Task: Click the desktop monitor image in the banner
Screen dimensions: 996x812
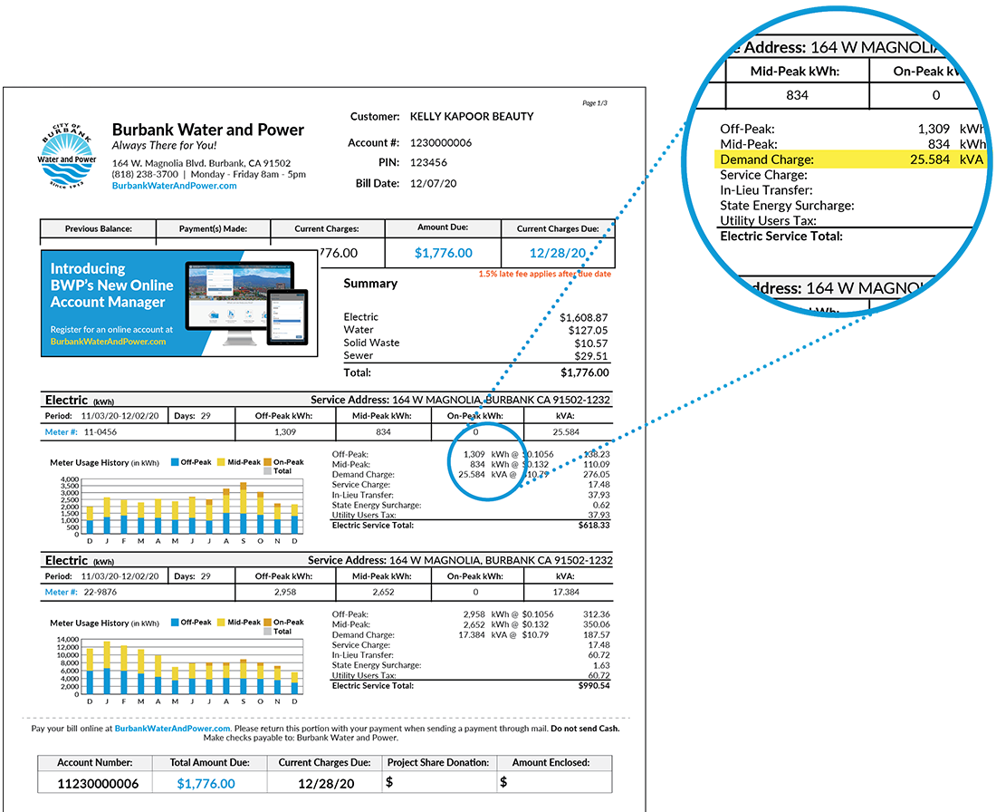Action: (x=240, y=302)
